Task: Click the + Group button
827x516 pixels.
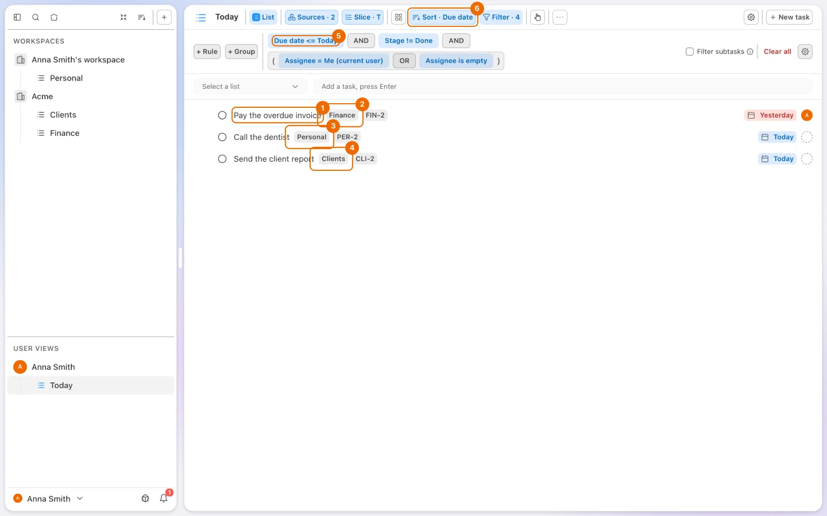Action: pos(241,52)
